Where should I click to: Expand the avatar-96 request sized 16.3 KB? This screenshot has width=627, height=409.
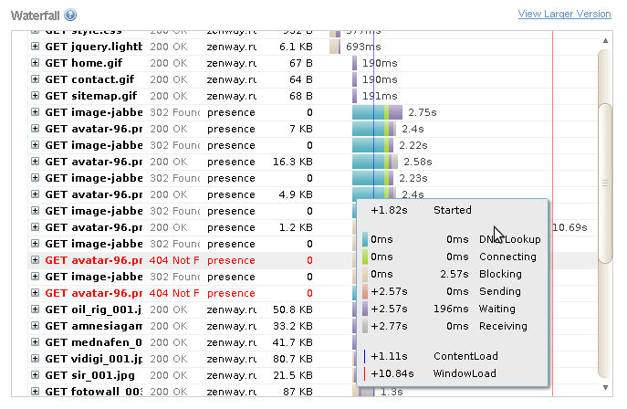pos(36,161)
